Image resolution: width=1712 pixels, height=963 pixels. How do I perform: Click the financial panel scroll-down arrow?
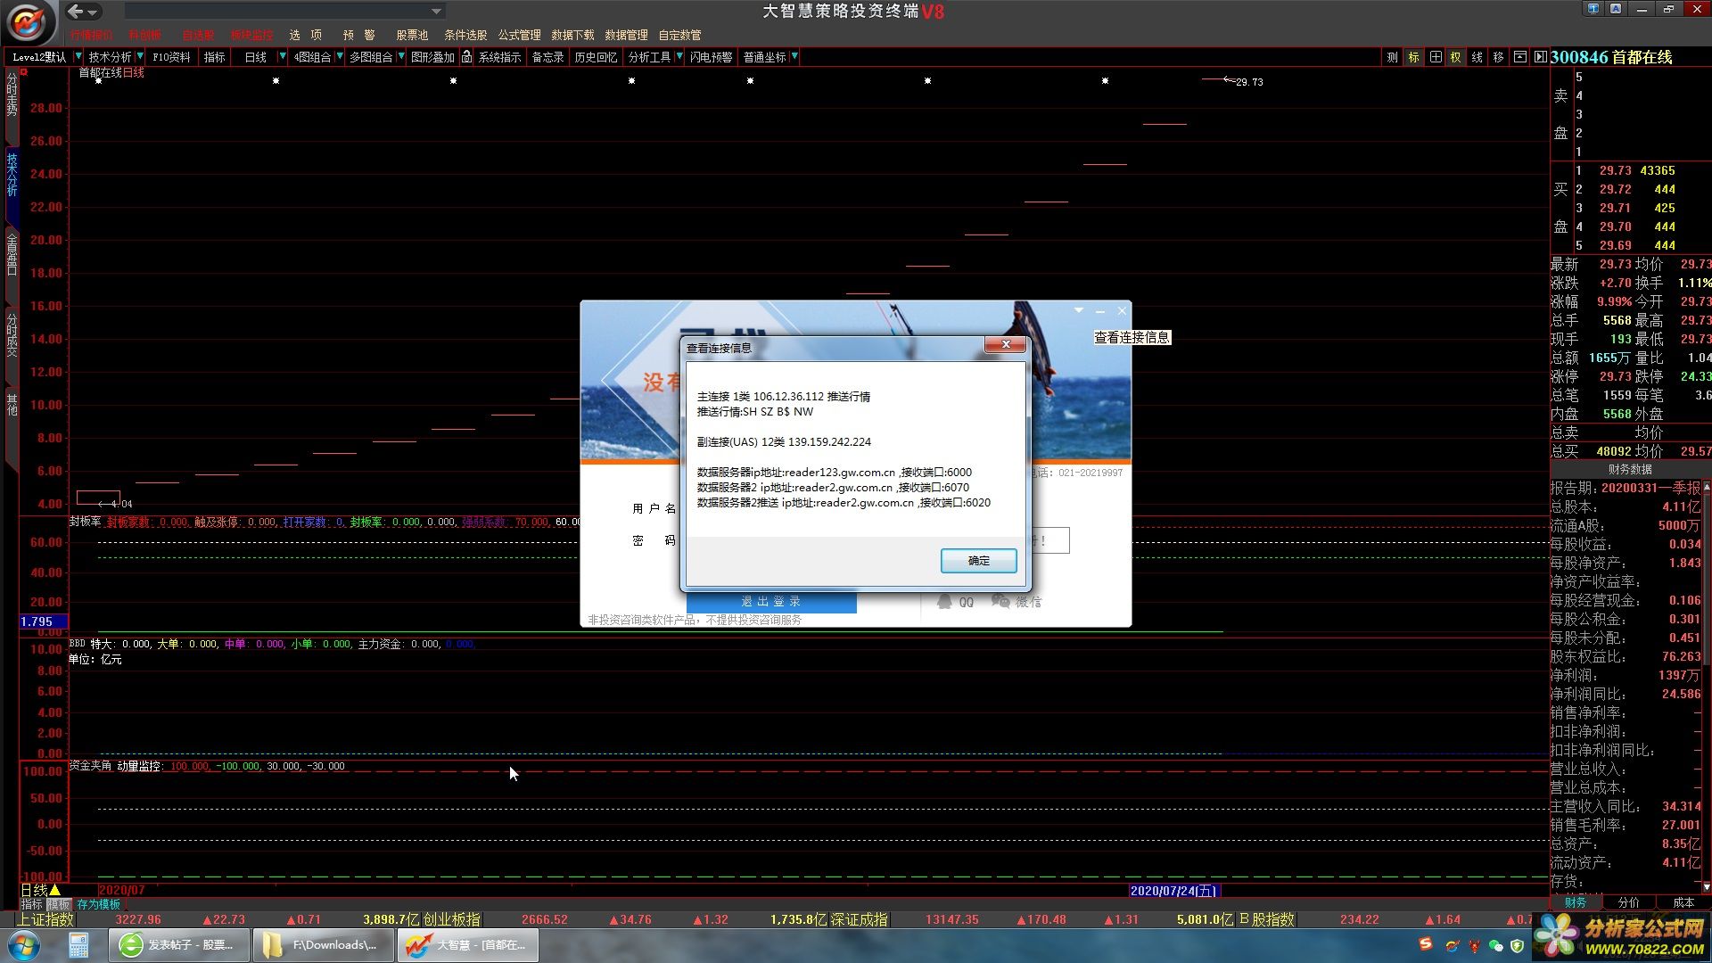coord(1707,887)
